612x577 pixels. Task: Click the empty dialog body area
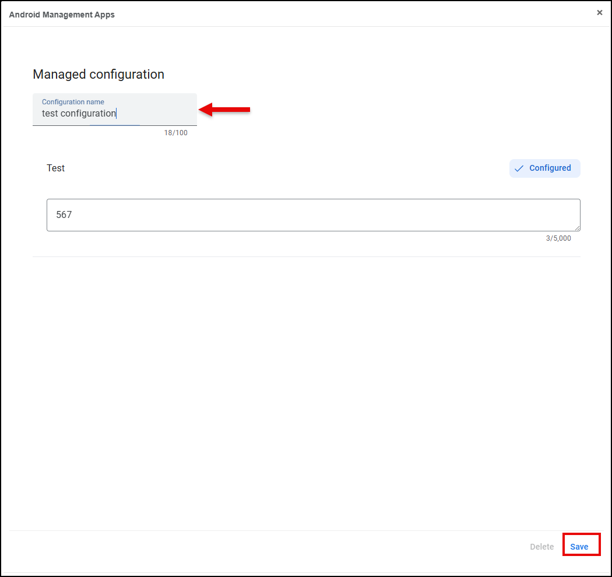coord(306,390)
